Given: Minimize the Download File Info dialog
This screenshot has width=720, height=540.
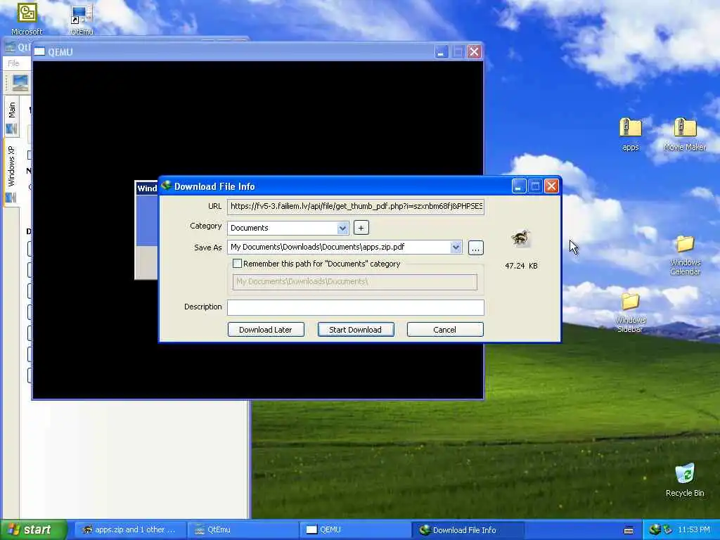Looking at the screenshot, I should tap(518, 186).
